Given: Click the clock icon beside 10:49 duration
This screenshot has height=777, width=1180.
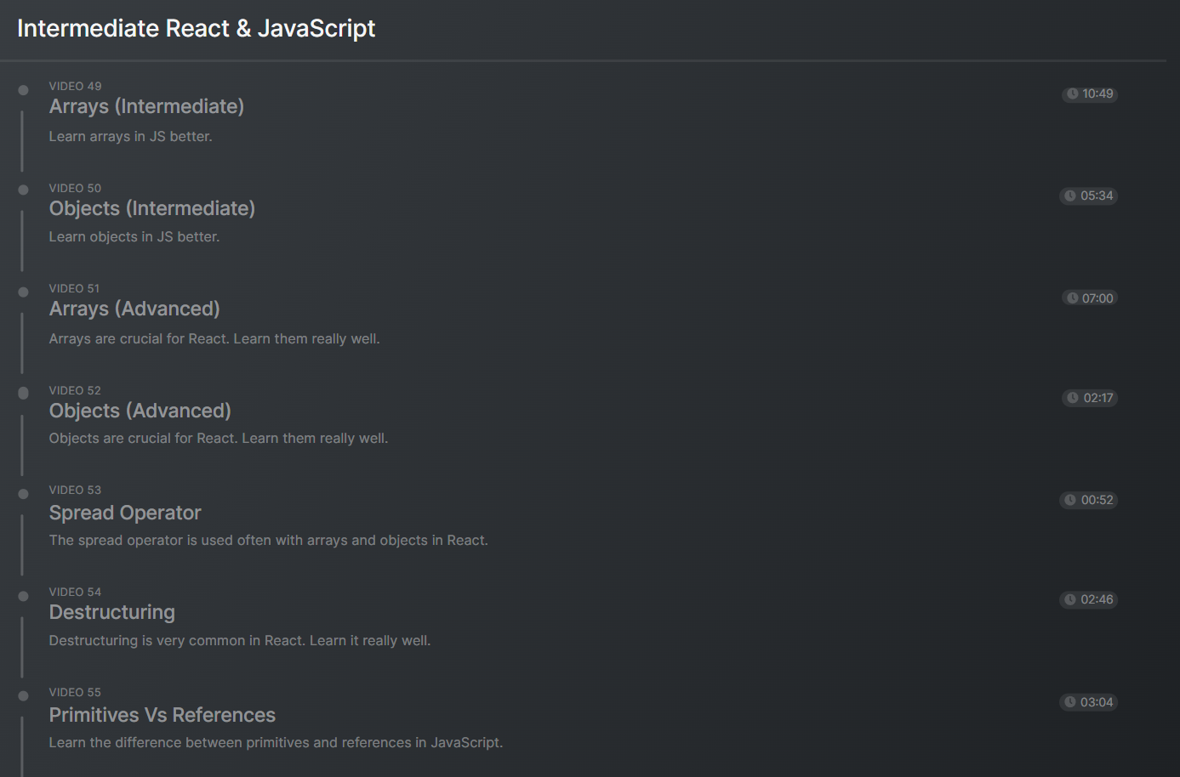Looking at the screenshot, I should coord(1073,94).
